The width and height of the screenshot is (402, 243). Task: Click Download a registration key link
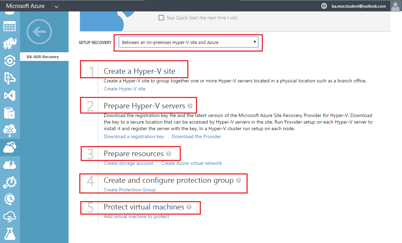click(x=134, y=137)
